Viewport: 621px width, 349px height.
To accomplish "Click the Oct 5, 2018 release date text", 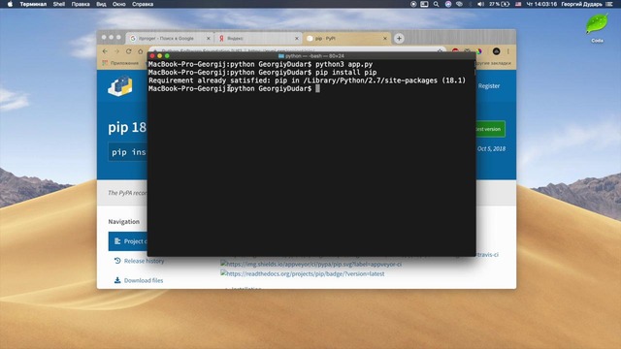I will tap(491, 148).
